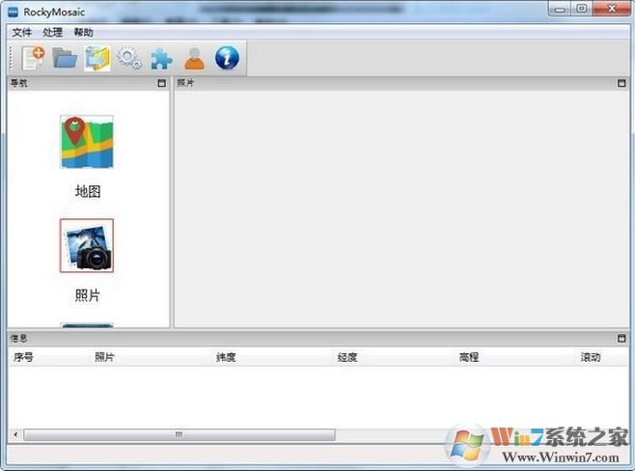Open the 文件 menu

[22, 33]
